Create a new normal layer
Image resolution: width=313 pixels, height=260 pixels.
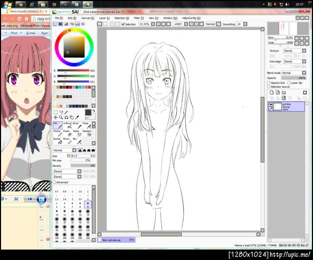click(x=271, y=92)
